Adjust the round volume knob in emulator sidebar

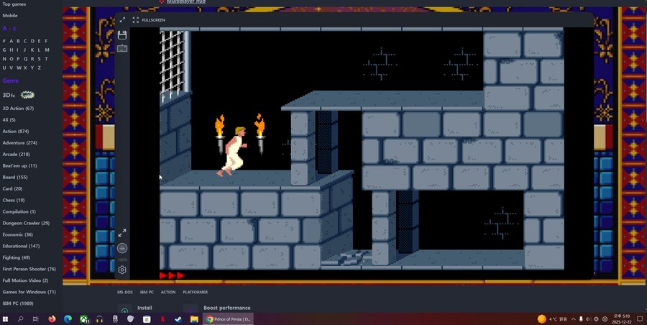pyautogui.click(x=122, y=248)
